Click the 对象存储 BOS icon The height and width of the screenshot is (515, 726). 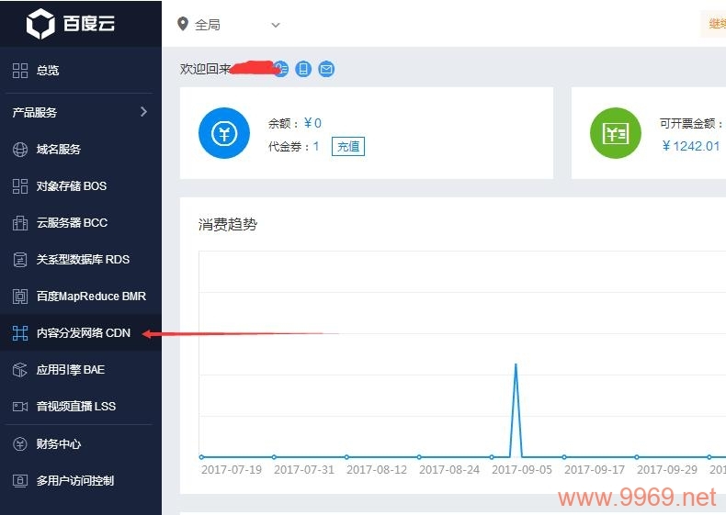pyautogui.click(x=20, y=186)
